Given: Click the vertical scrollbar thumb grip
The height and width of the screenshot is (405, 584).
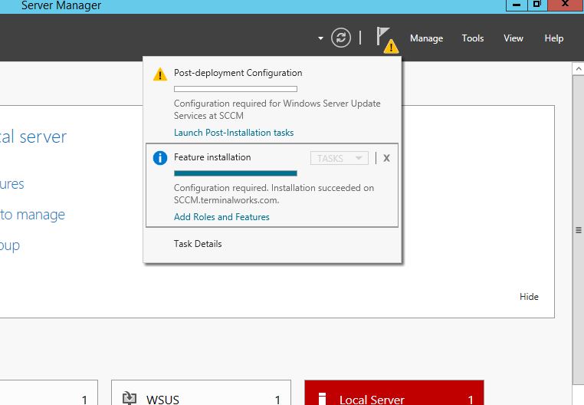Looking at the screenshot, I should pos(578,230).
